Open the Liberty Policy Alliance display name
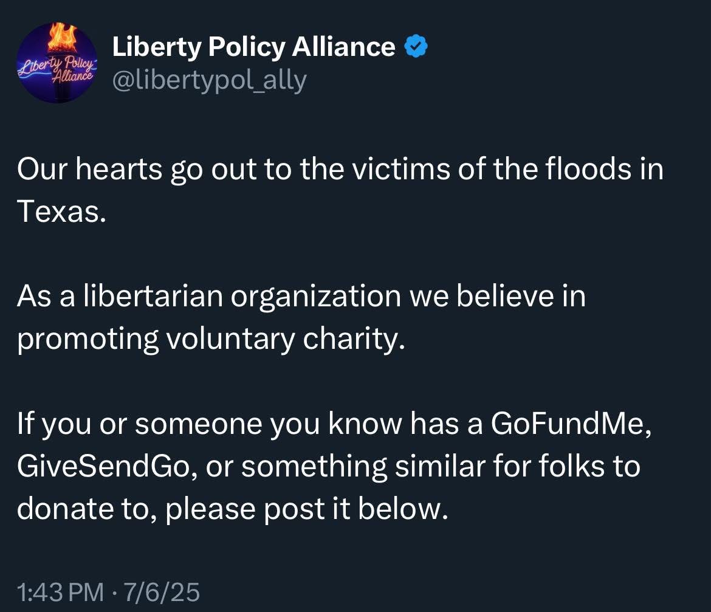Viewport: 711px width, 612px height. 253,47
